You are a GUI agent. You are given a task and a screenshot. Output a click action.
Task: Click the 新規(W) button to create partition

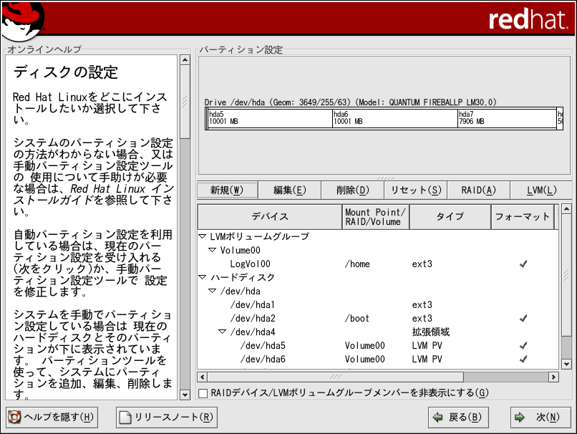click(227, 190)
